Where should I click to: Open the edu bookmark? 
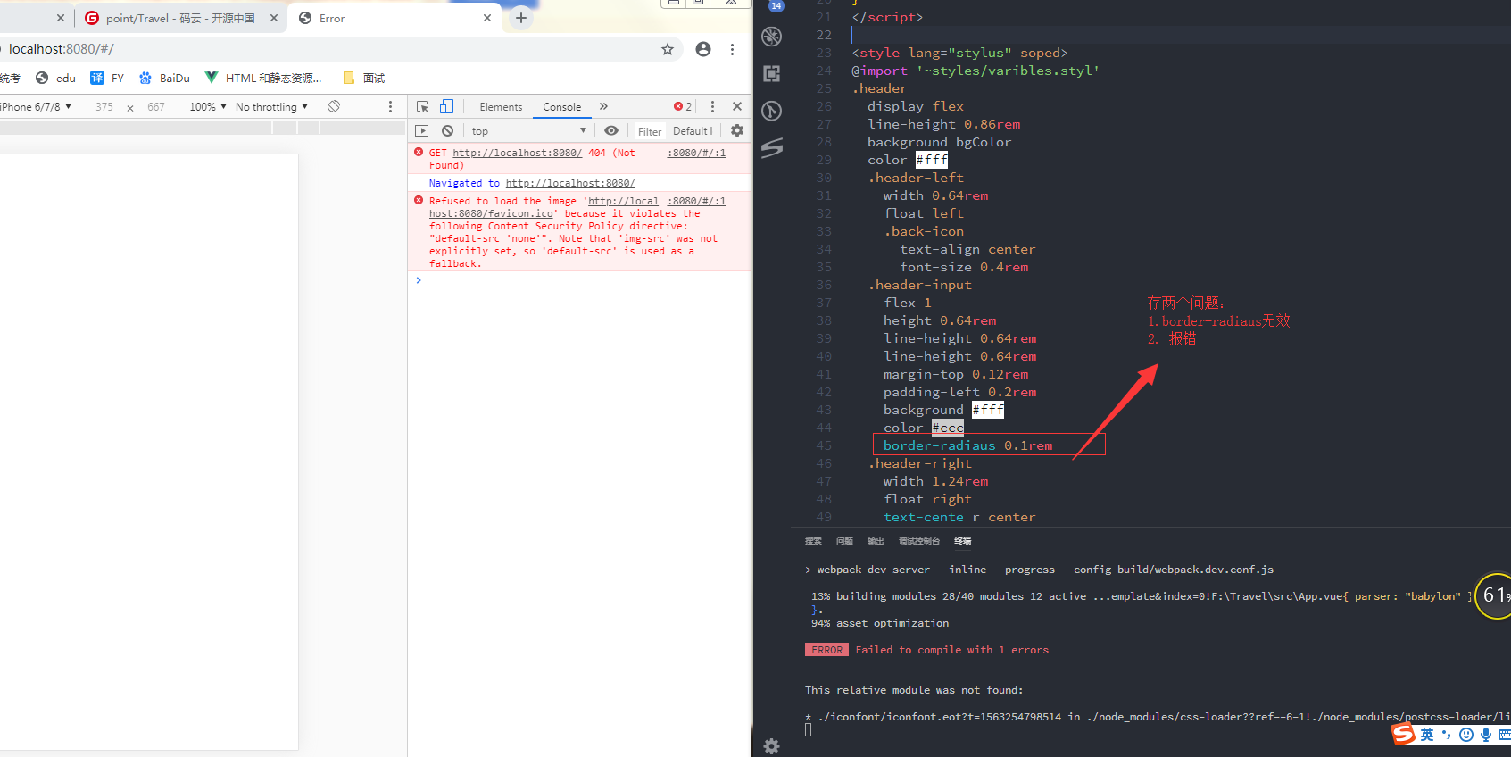click(55, 78)
